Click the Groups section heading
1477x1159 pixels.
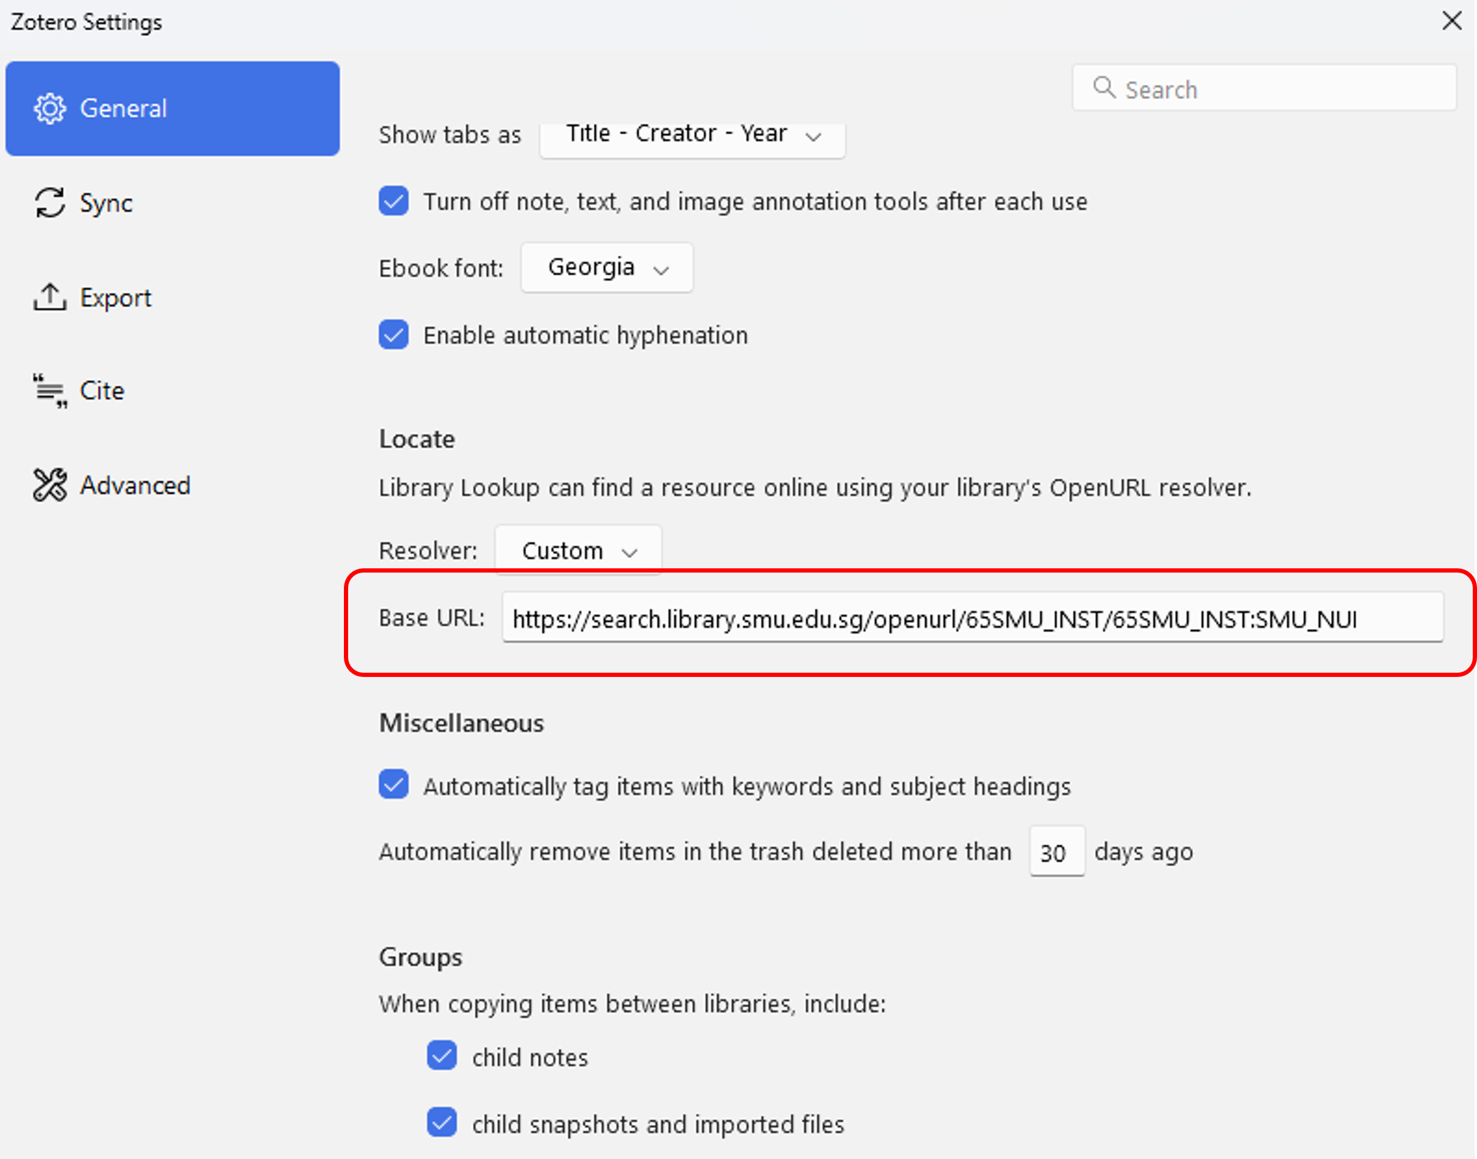421,957
